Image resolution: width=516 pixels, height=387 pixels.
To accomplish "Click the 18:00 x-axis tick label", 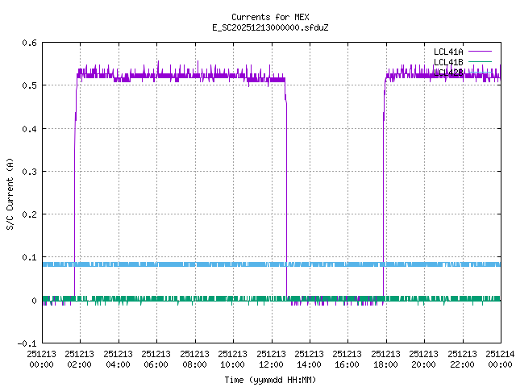I will [x=385, y=359].
